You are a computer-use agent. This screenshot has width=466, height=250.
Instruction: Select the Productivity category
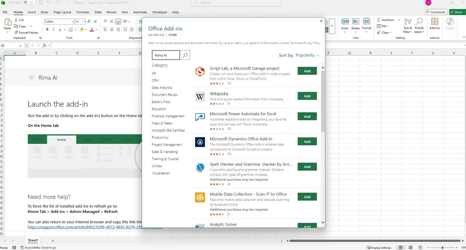click(x=160, y=138)
